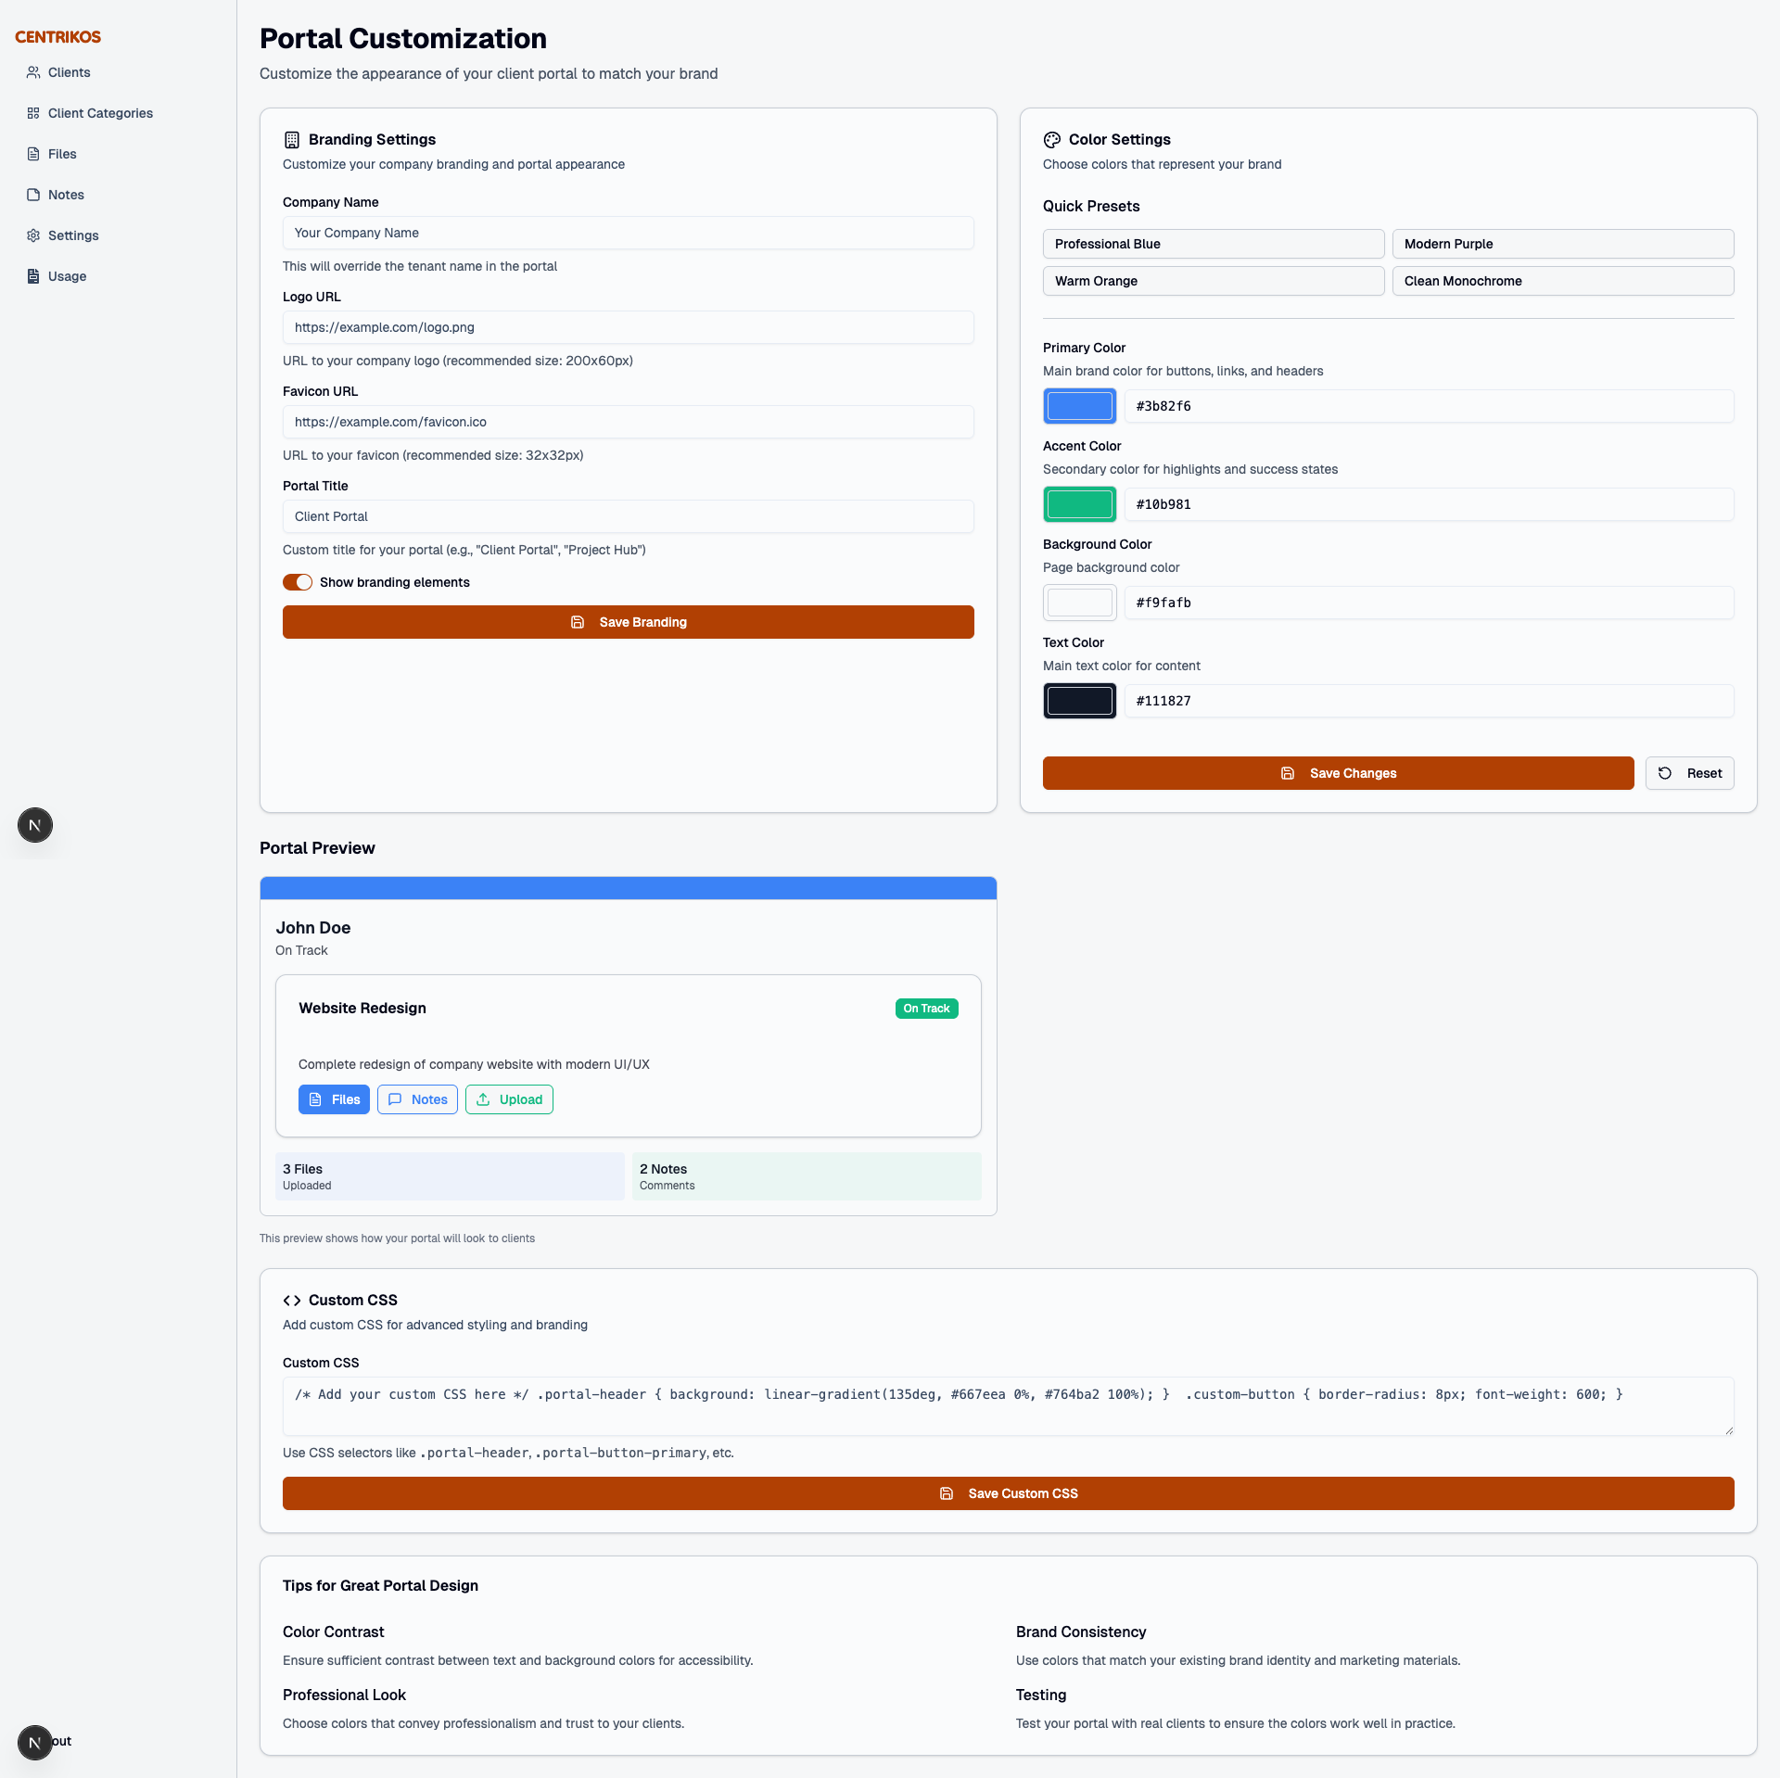Screen dimensions: 1780x1778
Task: Click the N avatar at sidebar bottom
Action: click(35, 1743)
